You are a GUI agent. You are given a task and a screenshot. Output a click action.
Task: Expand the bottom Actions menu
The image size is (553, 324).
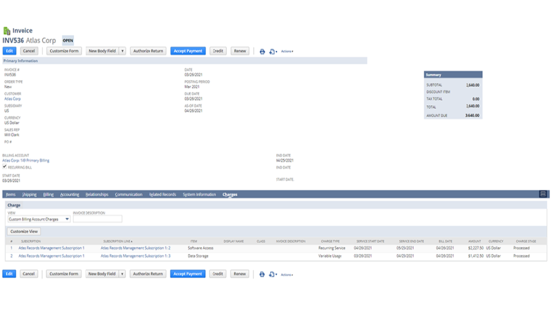[x=287, y=275]
